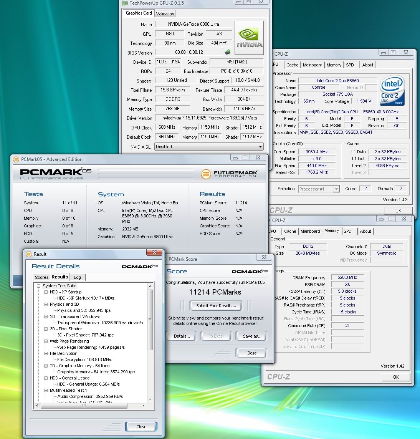Viewport: 420px width, 439px height.
Task: Select 'Physics and 3D: 352.943 fps' row
Action: pyautogui.click(x=84, y=310)
